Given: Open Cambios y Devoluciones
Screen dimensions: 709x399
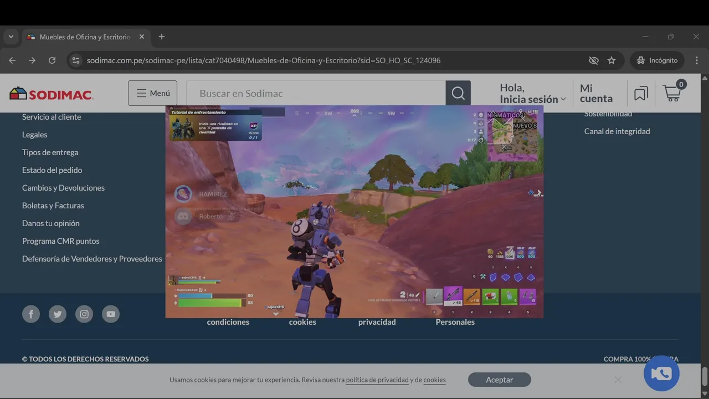Looking at the screenshot, I should tap(63, 188).
